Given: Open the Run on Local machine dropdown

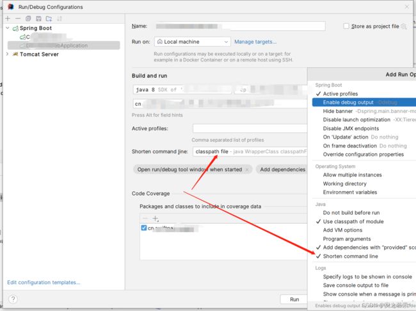Looking at the screenshot, I should pos(193,42).
